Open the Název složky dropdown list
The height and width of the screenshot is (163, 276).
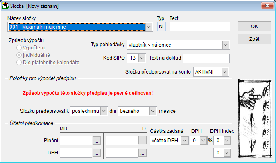149,27
